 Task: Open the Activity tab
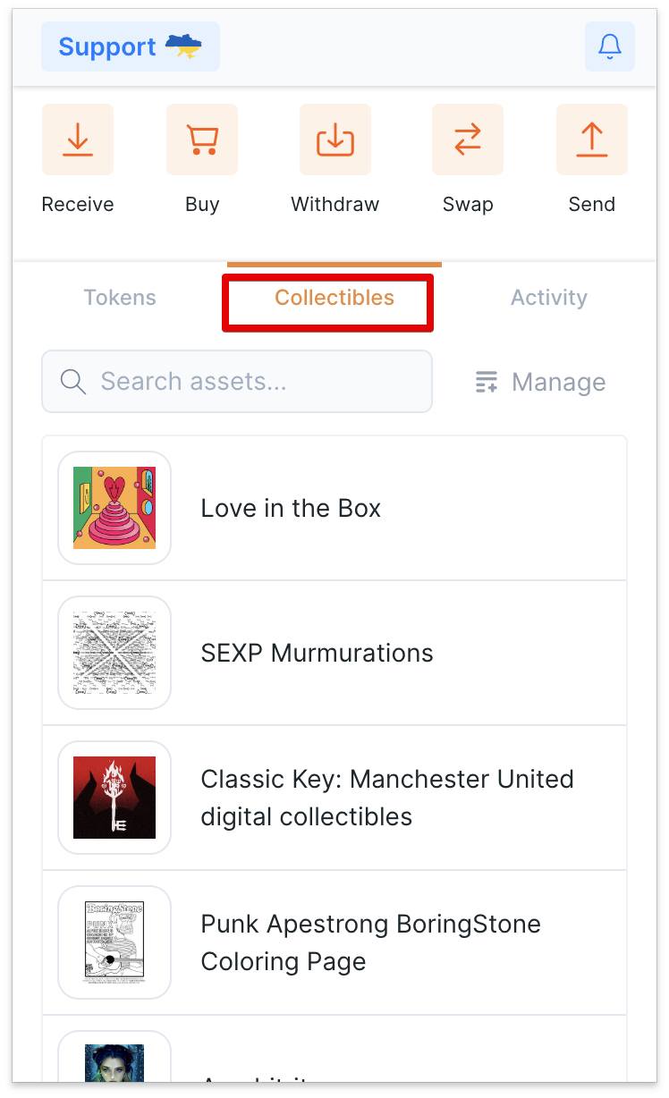coord(549,298)
